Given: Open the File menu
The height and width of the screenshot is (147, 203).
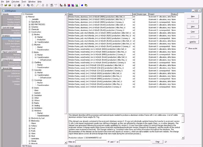Looking at the screenshot, I should pos(2,1).
